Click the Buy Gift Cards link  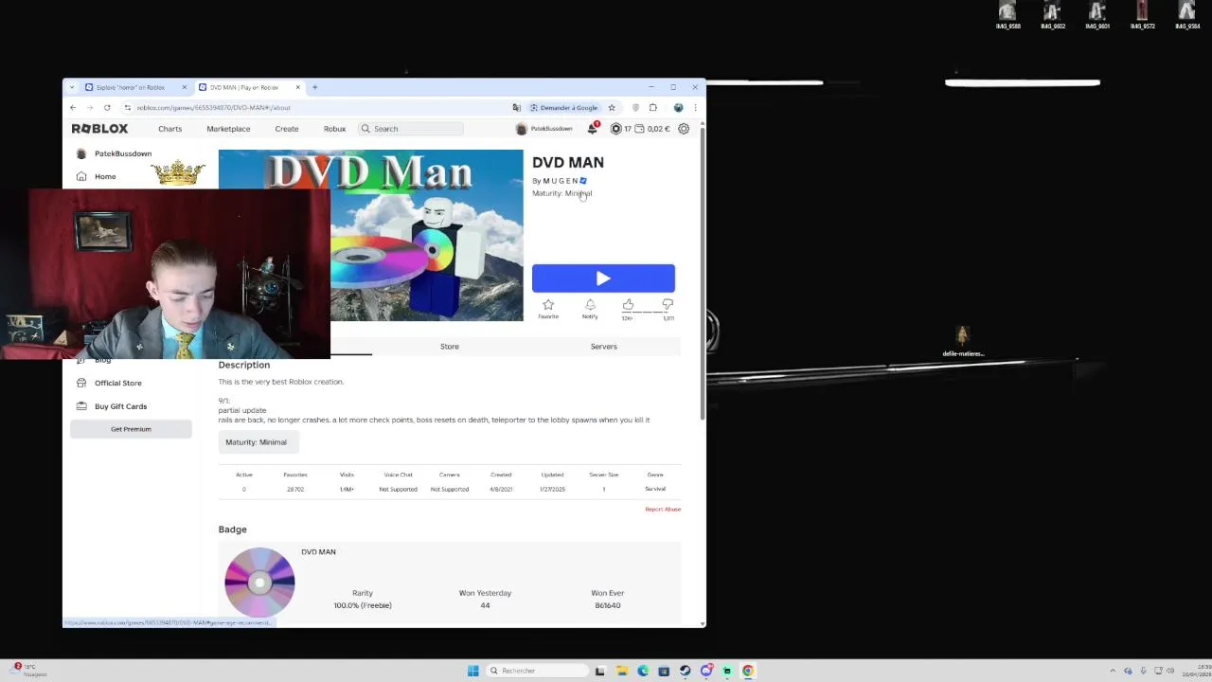coord(120,406)
